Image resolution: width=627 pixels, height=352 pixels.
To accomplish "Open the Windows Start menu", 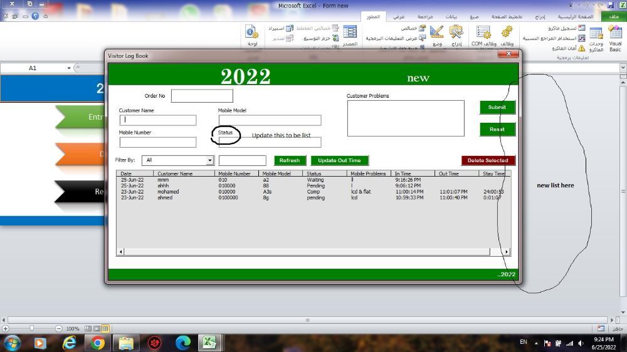I will coord(12,343).
